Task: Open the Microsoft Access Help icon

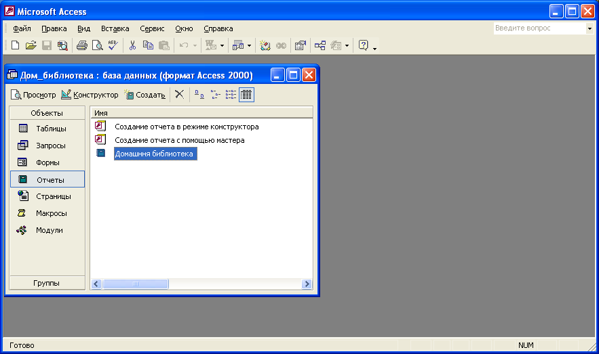Action: point(364,45)
